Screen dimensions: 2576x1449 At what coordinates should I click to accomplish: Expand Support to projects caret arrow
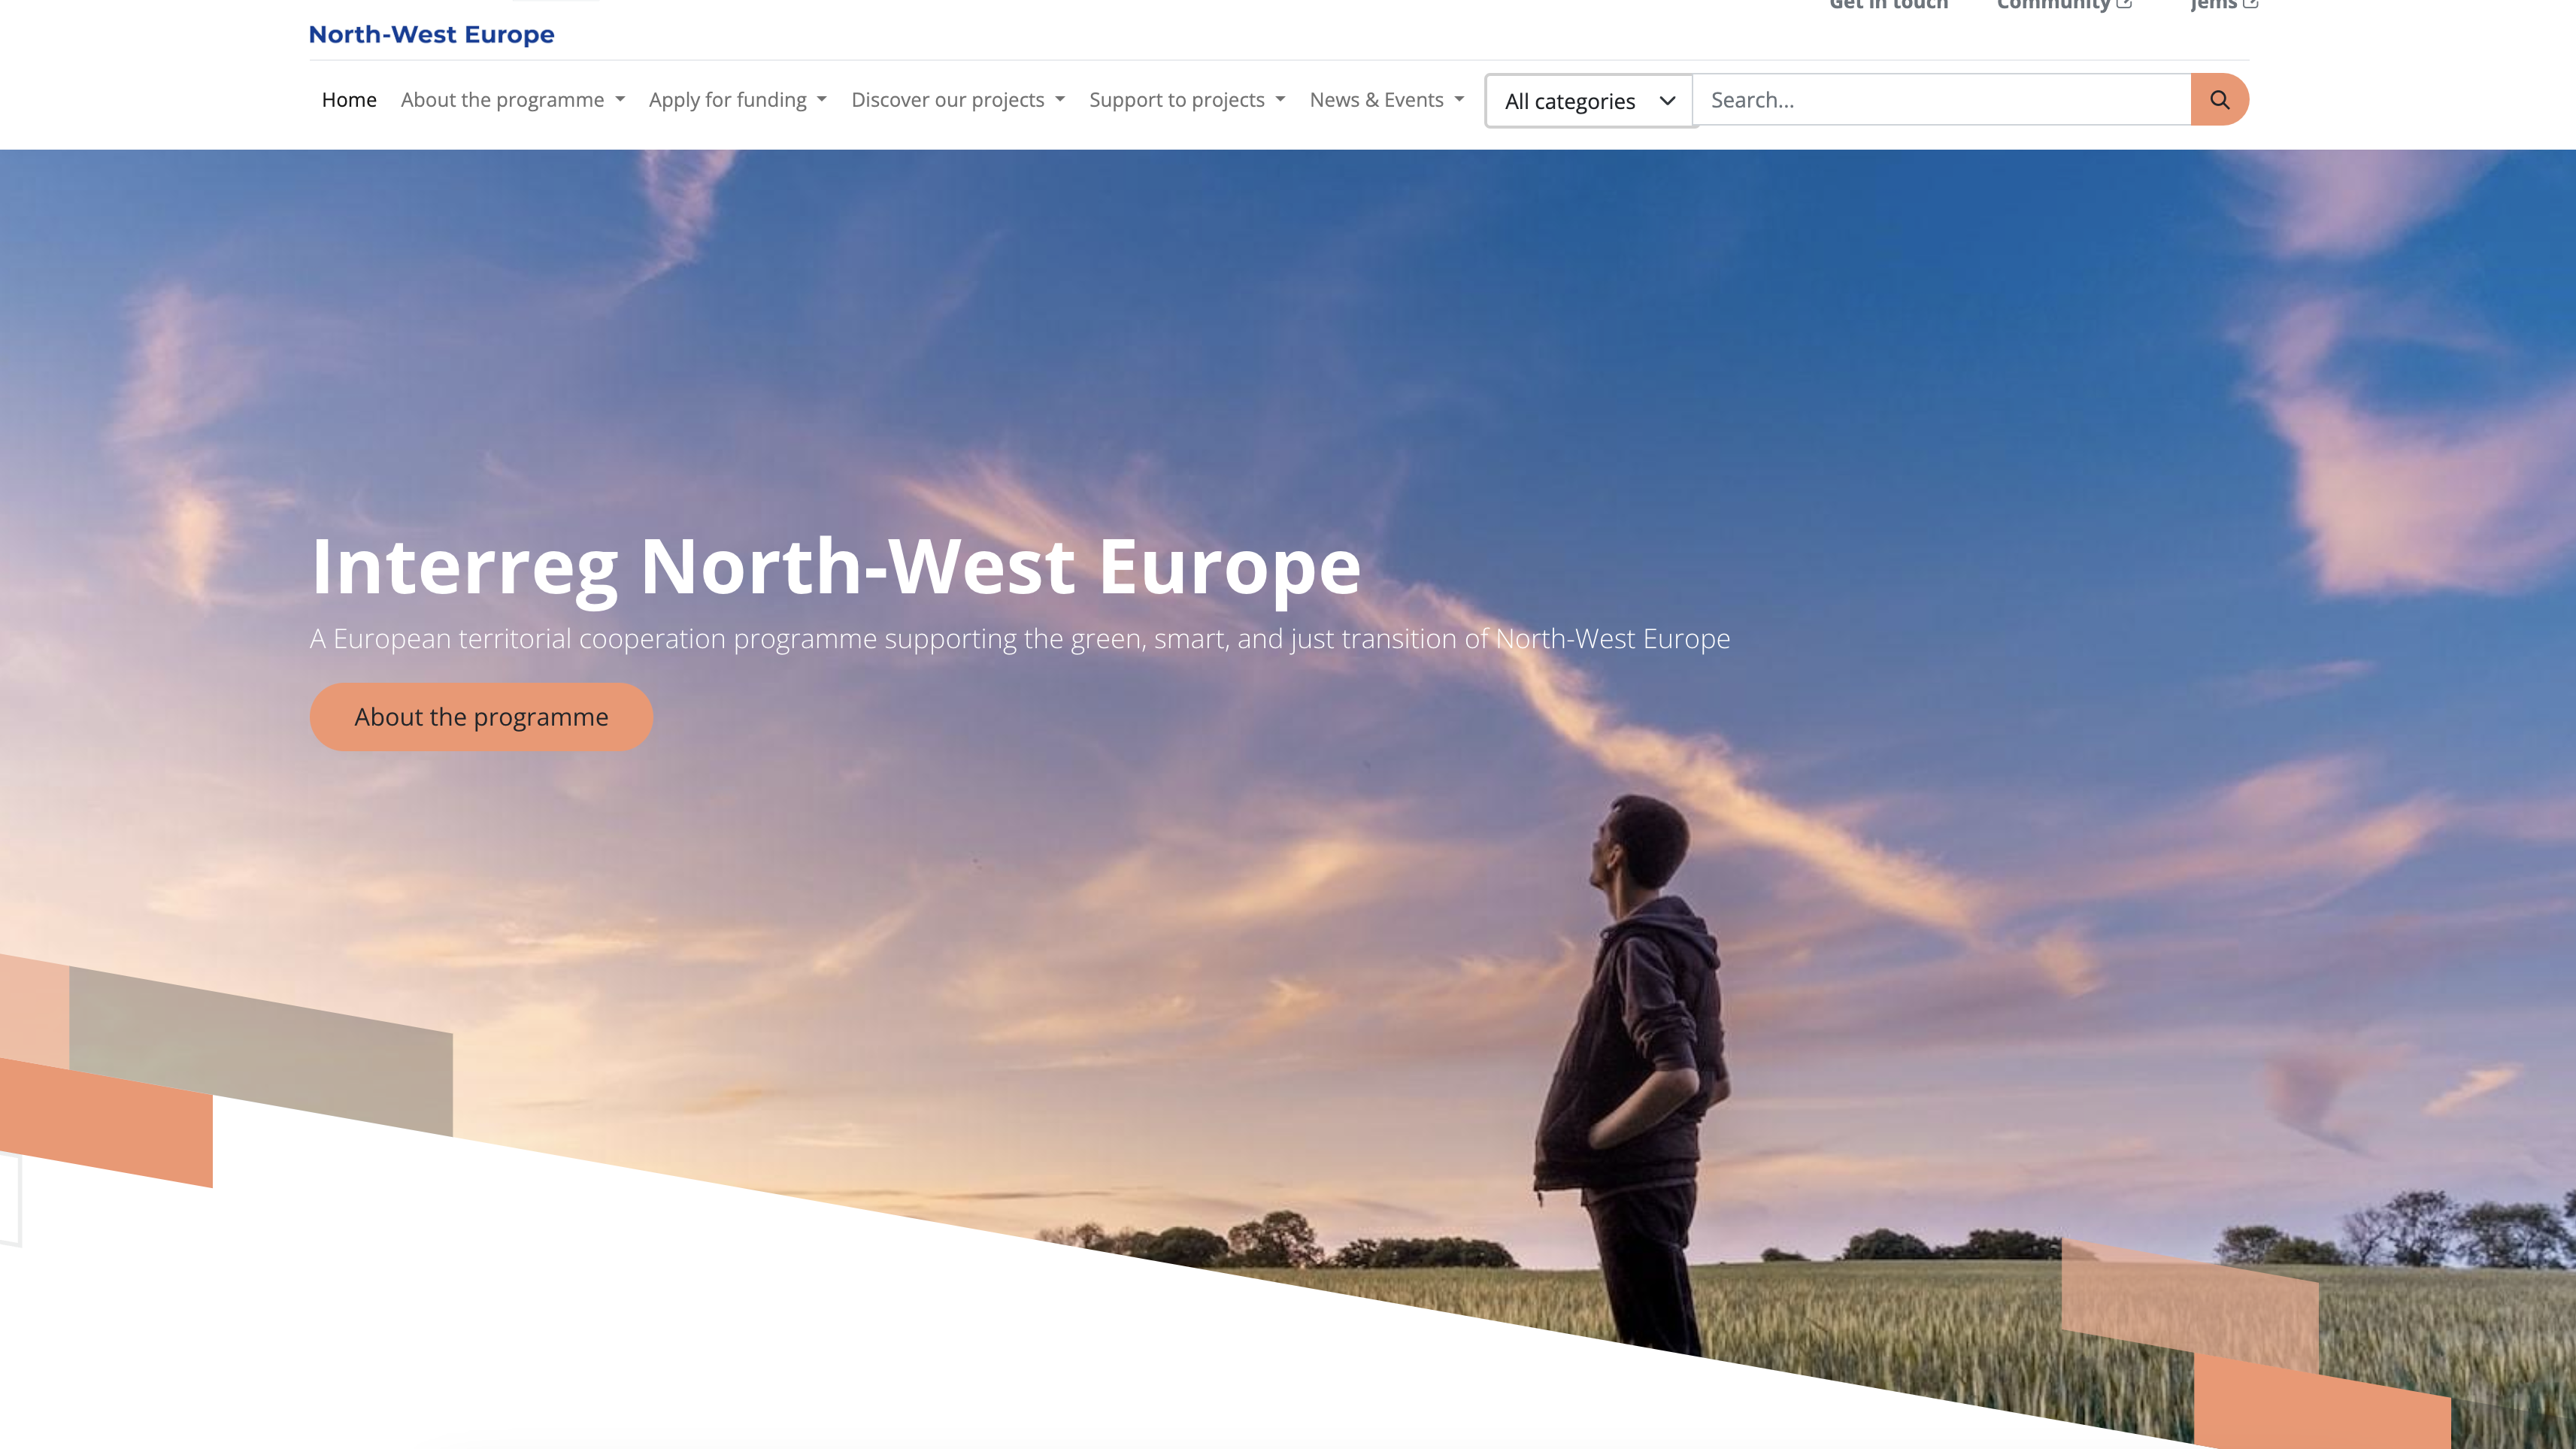point(1280,99)
